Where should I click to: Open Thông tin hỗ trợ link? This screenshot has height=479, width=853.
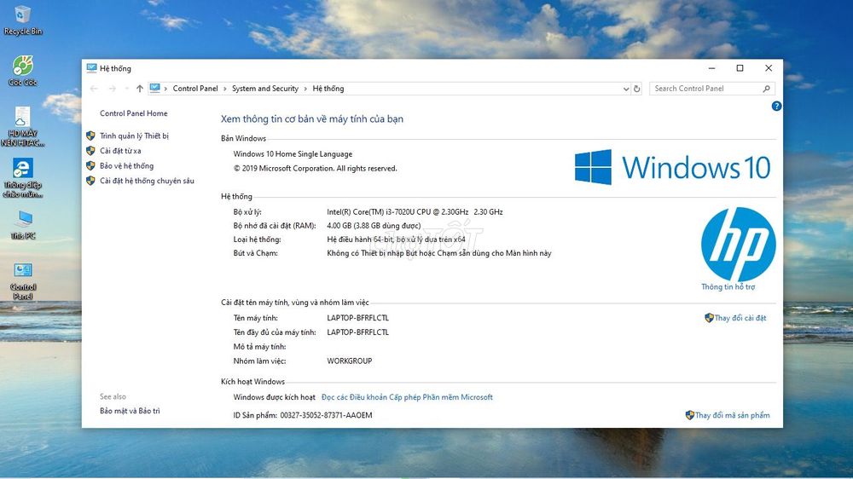click(728, 286)
